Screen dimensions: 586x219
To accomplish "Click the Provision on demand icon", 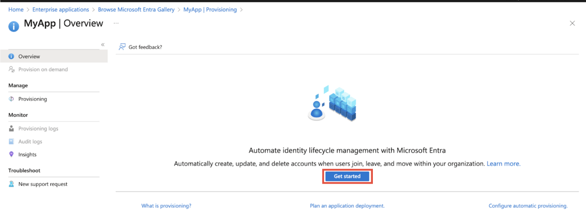I will [11, 69].
